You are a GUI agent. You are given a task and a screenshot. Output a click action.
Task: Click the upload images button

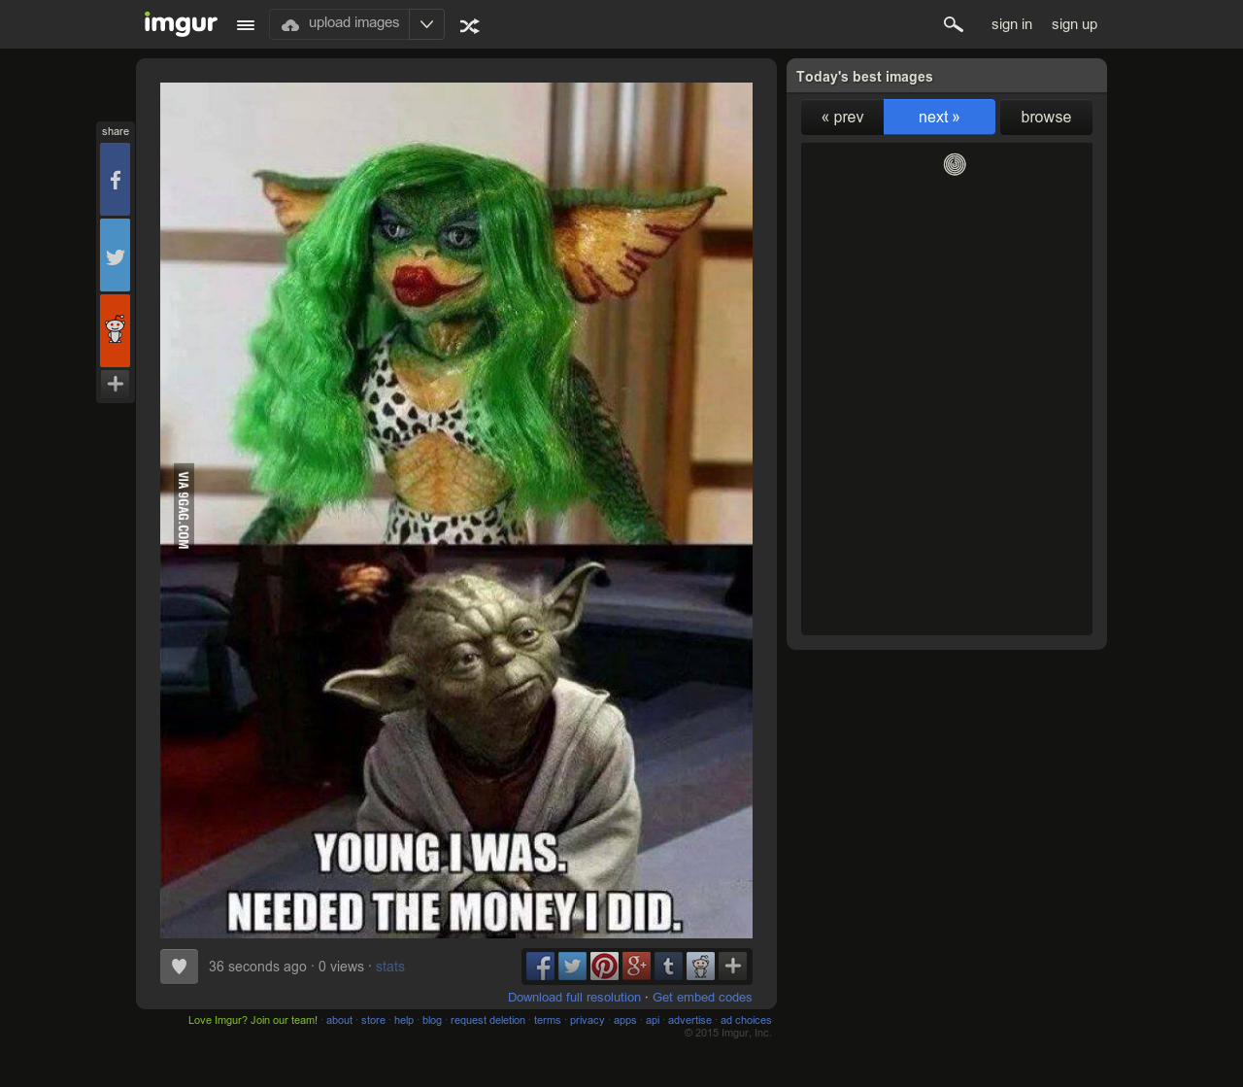pos(340,24)
